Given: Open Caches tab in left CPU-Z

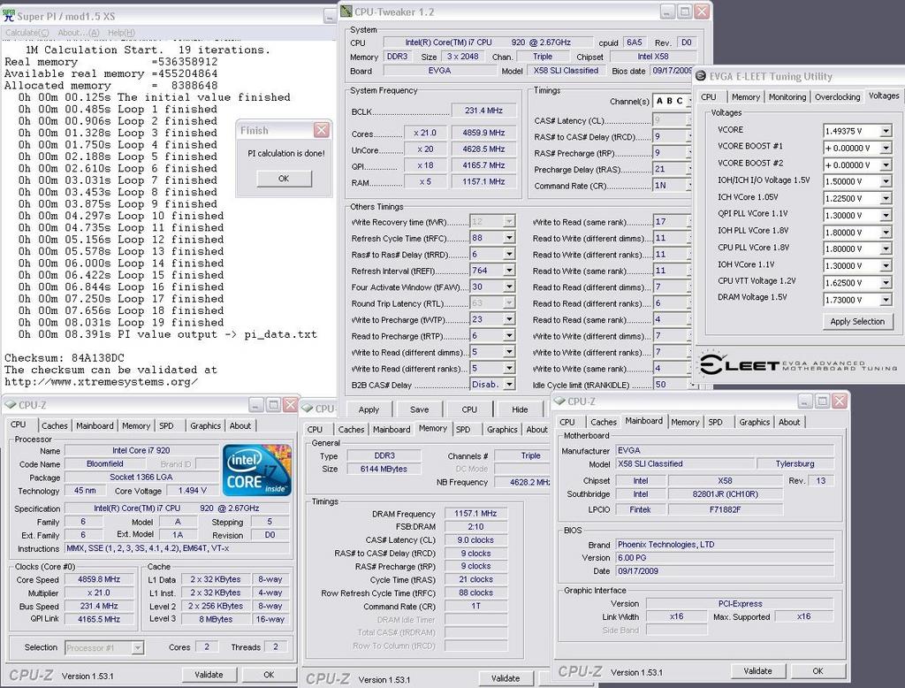Looking at the screenshot, I should click(54, 425).
